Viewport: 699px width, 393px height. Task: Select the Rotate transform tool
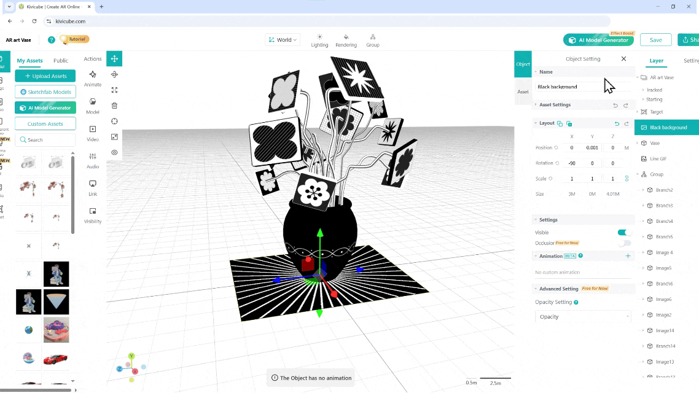tap(114, 74)
